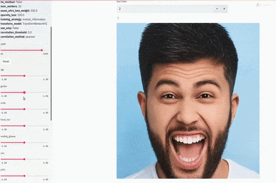Click the generated face image

(x=188, y=101)
